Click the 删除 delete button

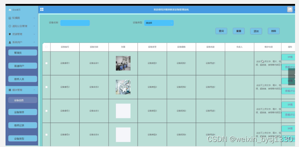274,31
